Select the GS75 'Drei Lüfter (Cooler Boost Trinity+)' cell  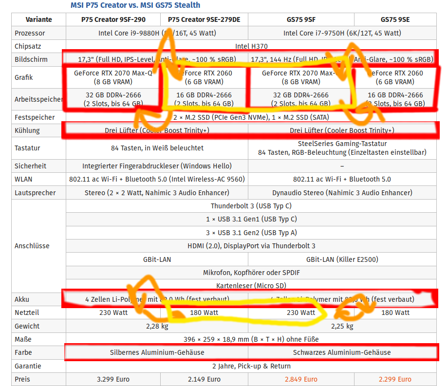click(342, 130)
